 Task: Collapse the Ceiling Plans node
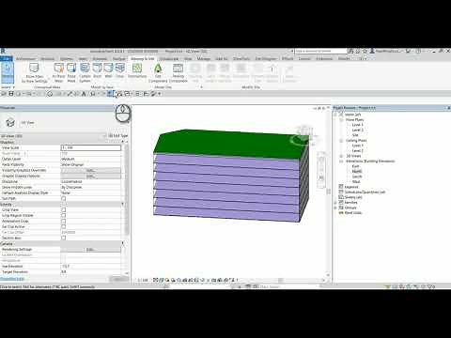tap(341, 141)
